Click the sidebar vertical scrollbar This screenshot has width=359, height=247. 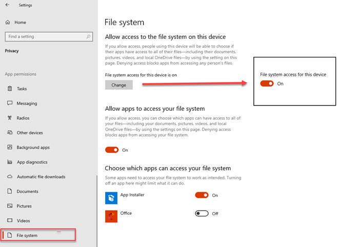coord(96,205)
